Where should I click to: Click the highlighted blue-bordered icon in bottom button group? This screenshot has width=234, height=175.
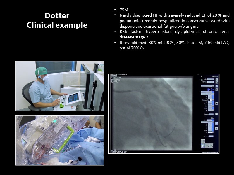203,145
